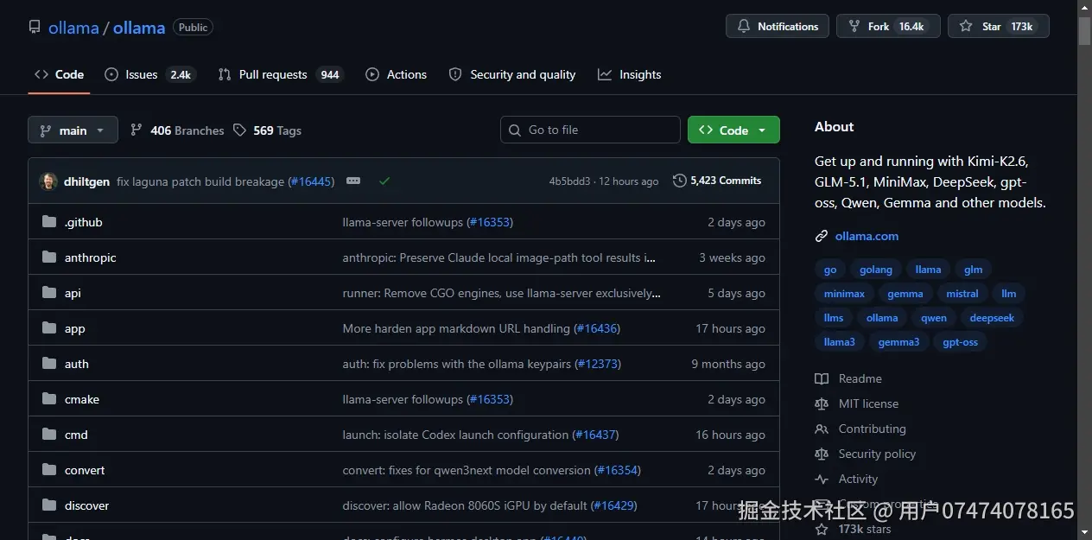Screen dimensions: 1092x540
Task: Click the Fork icon
Action: (854, 27)
